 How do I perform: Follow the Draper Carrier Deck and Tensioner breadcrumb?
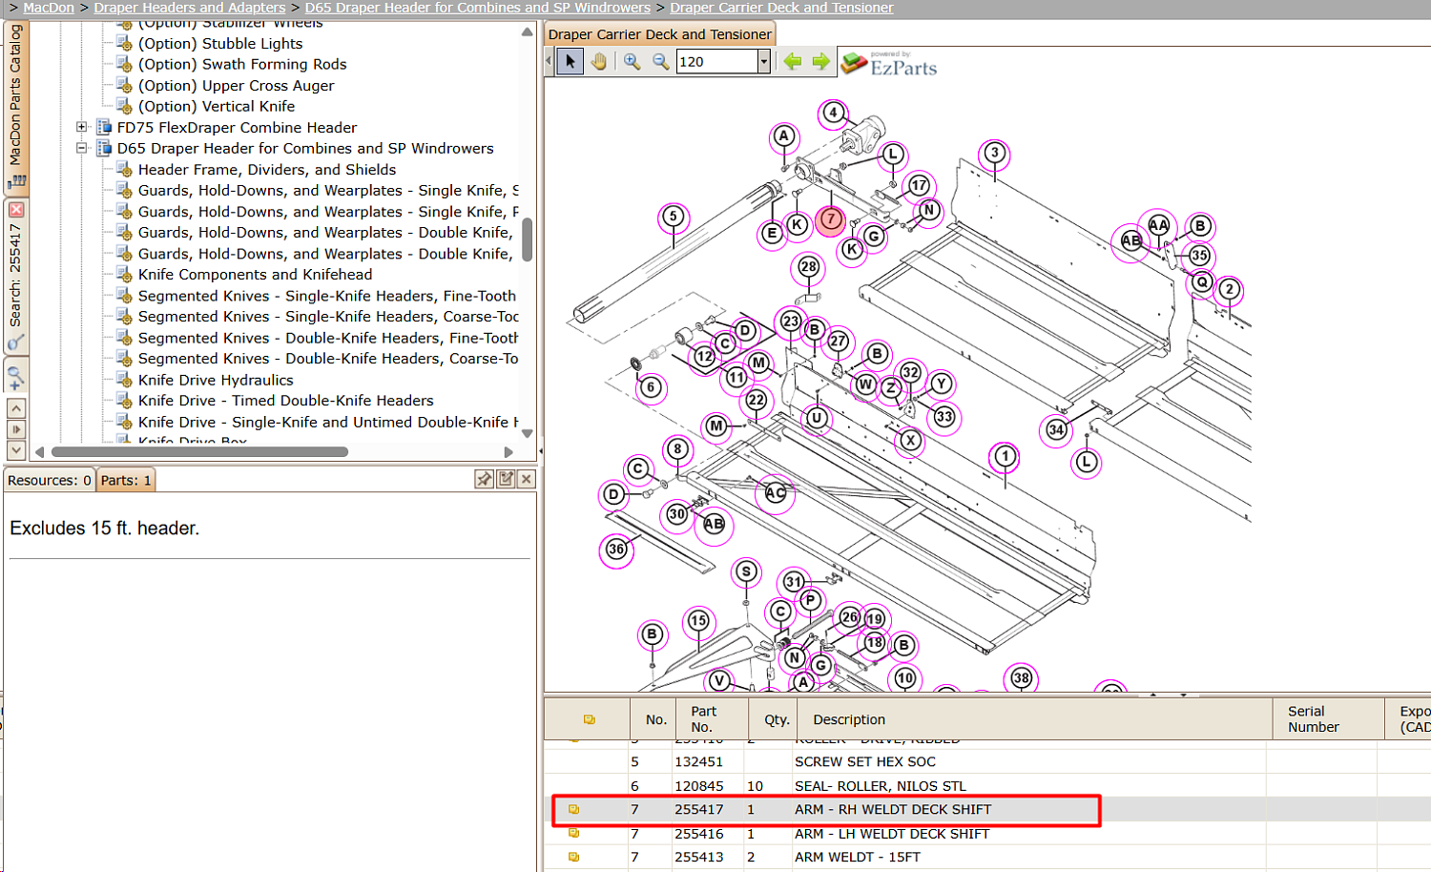(781, 8)
